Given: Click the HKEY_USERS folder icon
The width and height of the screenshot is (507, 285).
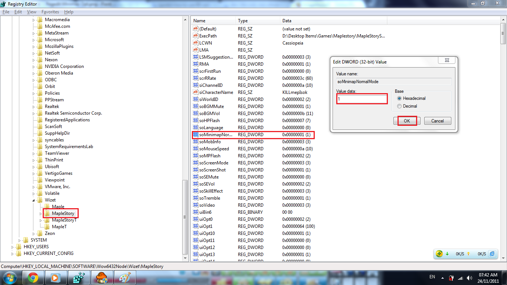Looking at the screenshot, I should 19,247.
